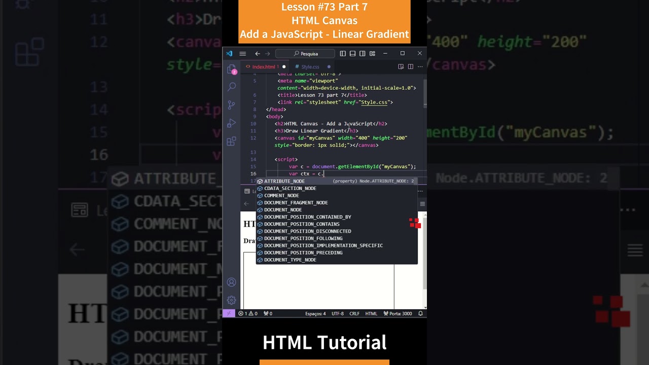
Task: Select CDATA_SECTION_NODE suggestion
Action: pos(337,188)
